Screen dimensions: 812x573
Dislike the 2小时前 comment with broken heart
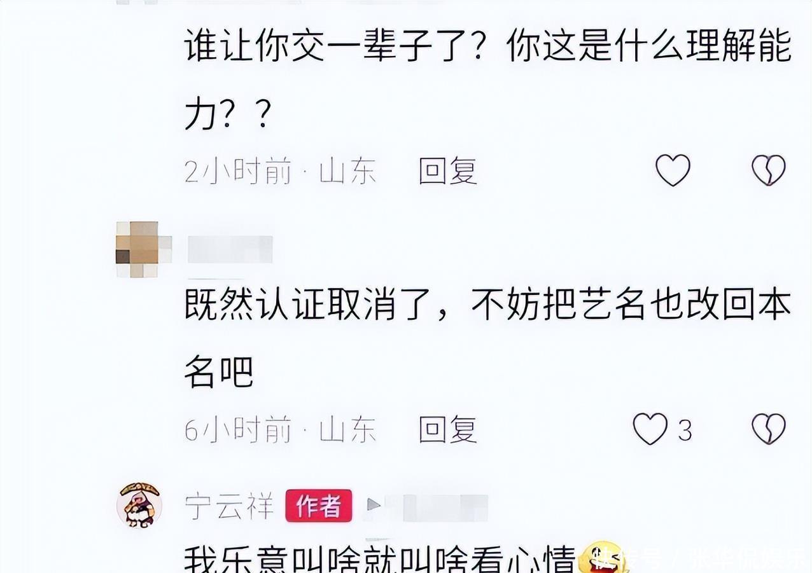pos(769,170)
